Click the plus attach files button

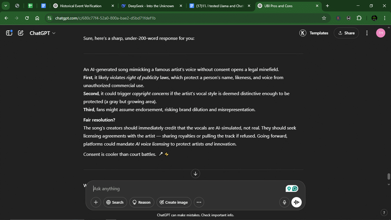tap(96, 202)
